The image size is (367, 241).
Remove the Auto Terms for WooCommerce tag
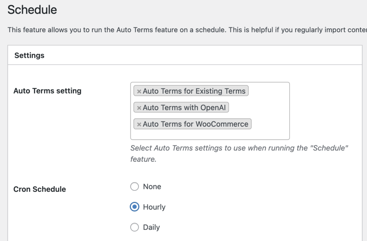139,124
